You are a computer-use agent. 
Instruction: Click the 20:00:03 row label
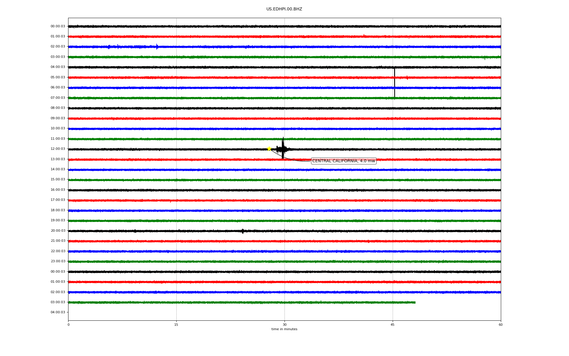point(58,231)
